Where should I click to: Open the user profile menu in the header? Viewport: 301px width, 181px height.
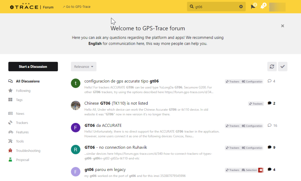click(277, 7)
